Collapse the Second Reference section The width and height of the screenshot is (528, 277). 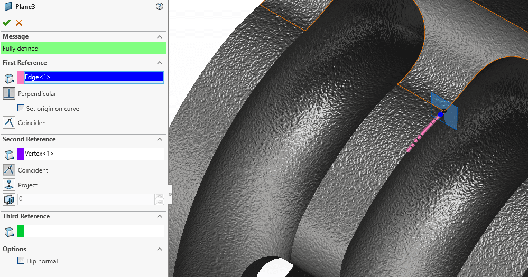tap(160, 139)
